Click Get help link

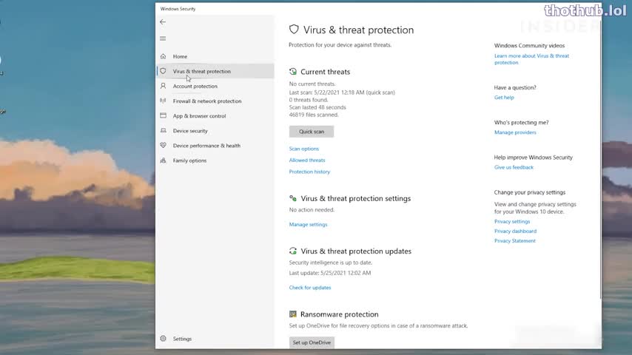pos(504,97)
